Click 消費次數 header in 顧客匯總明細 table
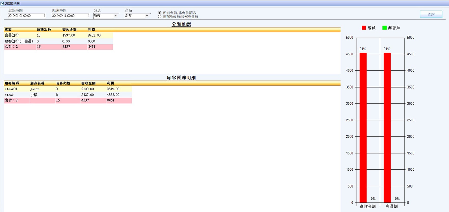The width and height of the screenshot is (449, 212). 63,83
